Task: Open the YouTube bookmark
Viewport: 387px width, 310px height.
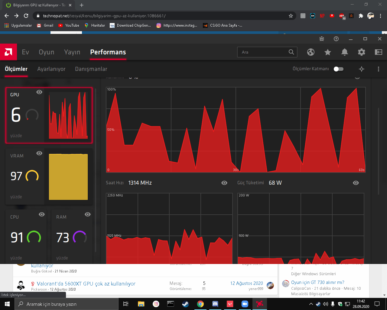Action: pyautogui.click(x=69, y=25)
